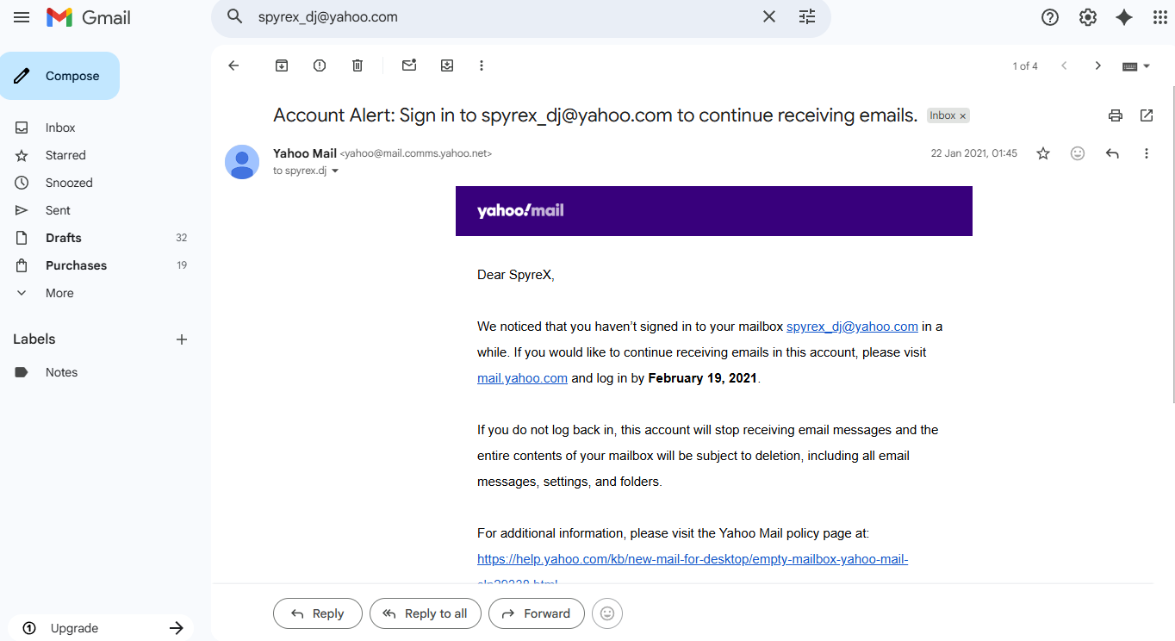Viewport: 1175px width, 641px height.
Task: Click the Move to icon
Action: (447, 65)
